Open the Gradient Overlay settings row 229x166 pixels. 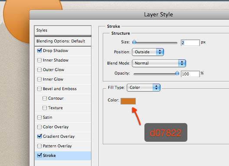click(x=63, y=137)
